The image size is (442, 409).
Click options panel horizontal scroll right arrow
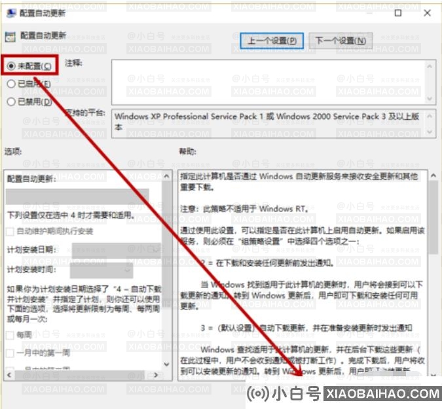(x=156, y=375)
